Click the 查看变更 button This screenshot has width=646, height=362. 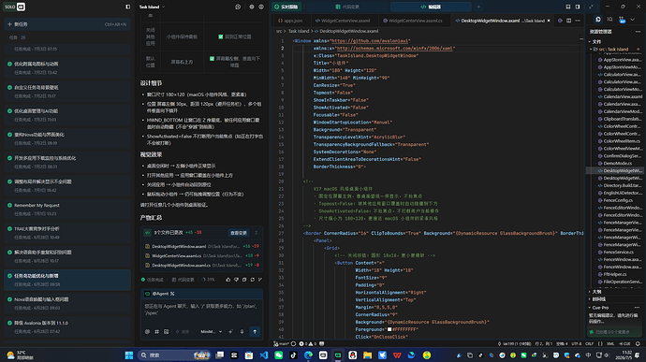(239, 233)
